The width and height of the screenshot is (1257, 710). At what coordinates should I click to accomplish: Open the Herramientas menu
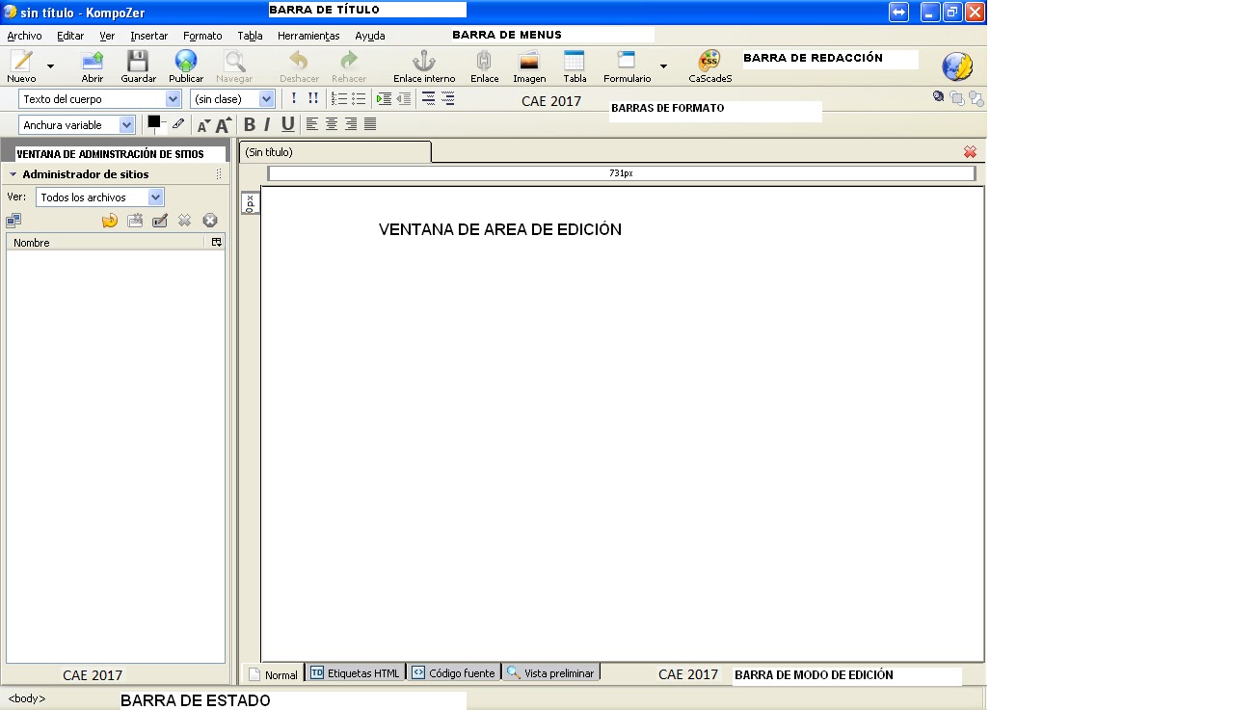[308, 36]
